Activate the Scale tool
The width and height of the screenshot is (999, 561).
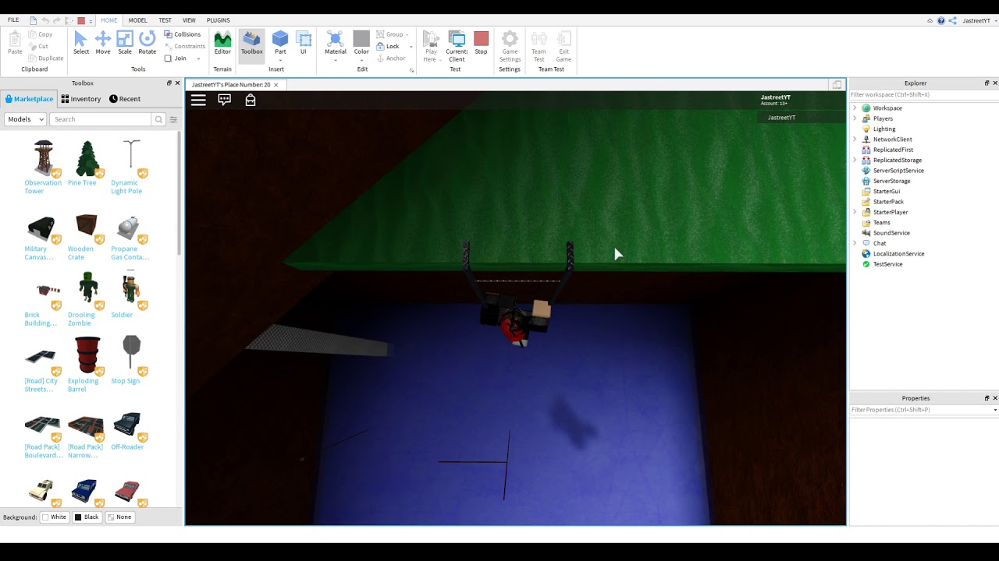125,43
